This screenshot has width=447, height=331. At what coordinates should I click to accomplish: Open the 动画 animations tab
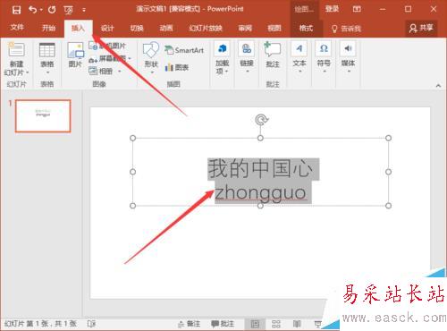(166, 29)
